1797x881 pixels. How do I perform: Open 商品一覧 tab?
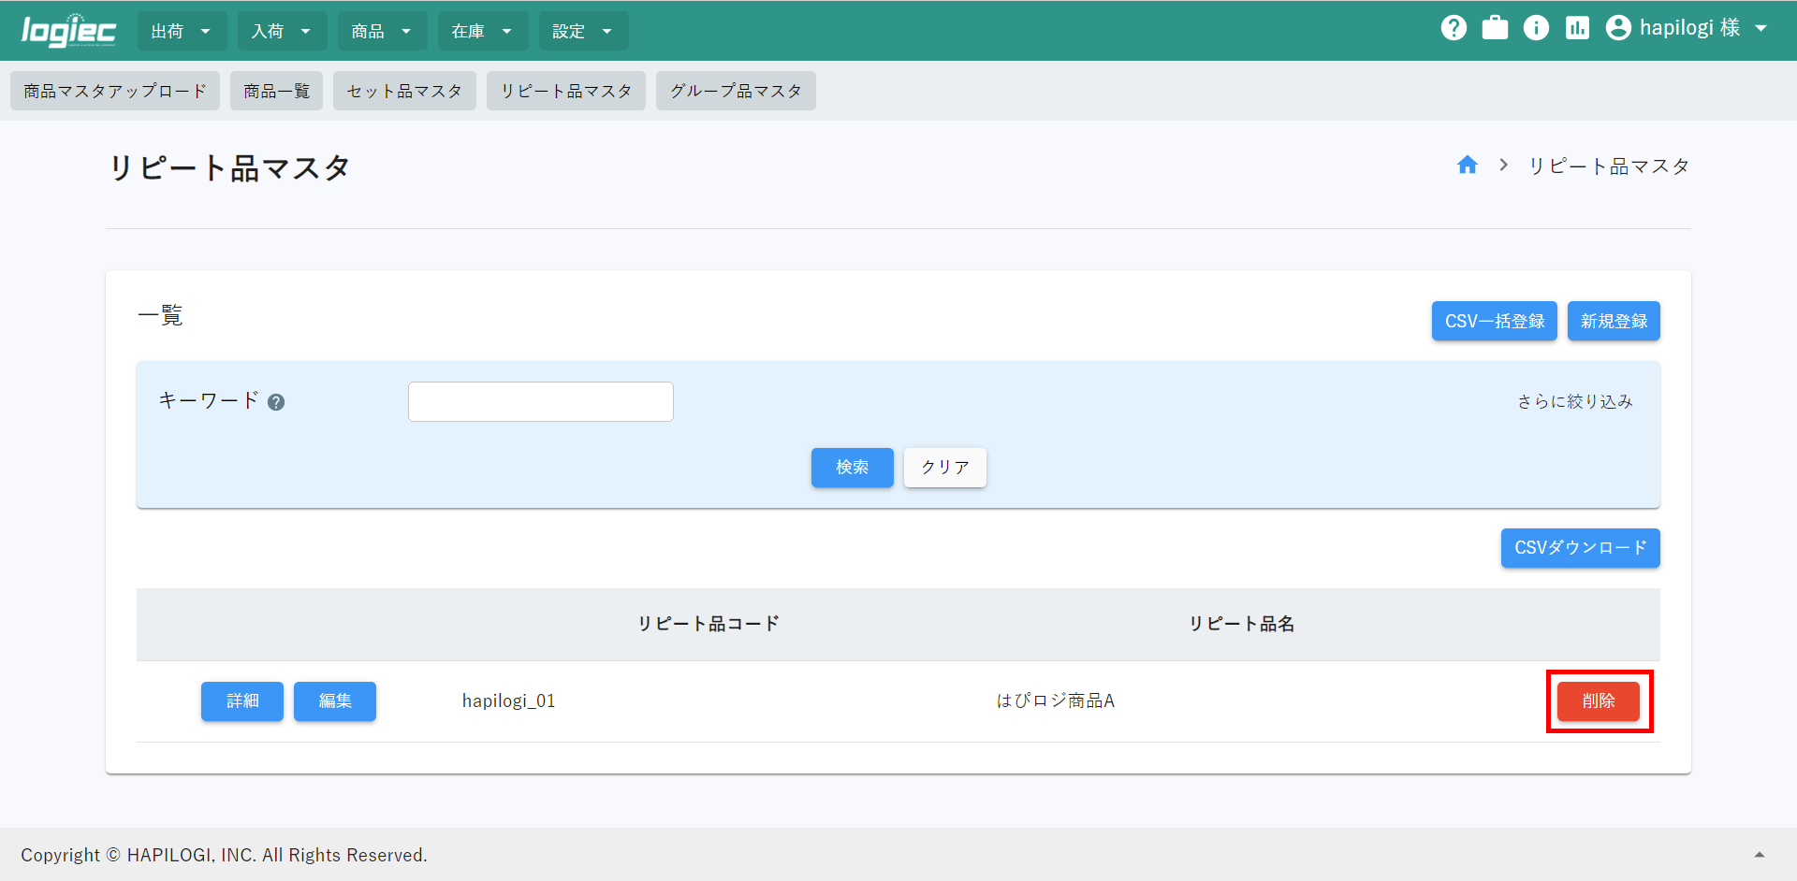[x=276, y=91]
